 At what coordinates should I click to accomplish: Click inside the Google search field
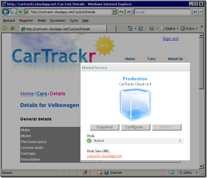coord(162,12)
